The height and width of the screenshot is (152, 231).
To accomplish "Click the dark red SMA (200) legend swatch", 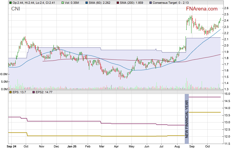I will click(x=119, y=3).
